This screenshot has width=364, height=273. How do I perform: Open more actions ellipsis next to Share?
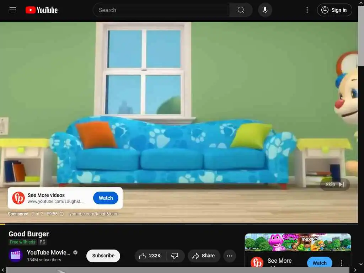[230, 256]
